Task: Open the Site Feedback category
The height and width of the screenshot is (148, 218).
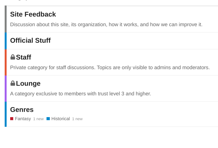Action: [33, 14]
